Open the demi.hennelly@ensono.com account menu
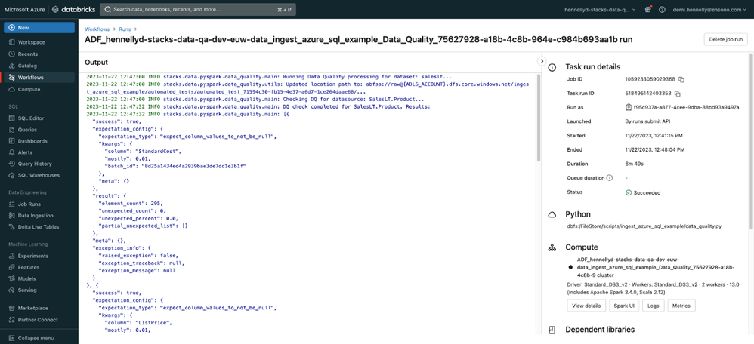Image resolution: width=754 pixels, height=344 pixels. 711,9
